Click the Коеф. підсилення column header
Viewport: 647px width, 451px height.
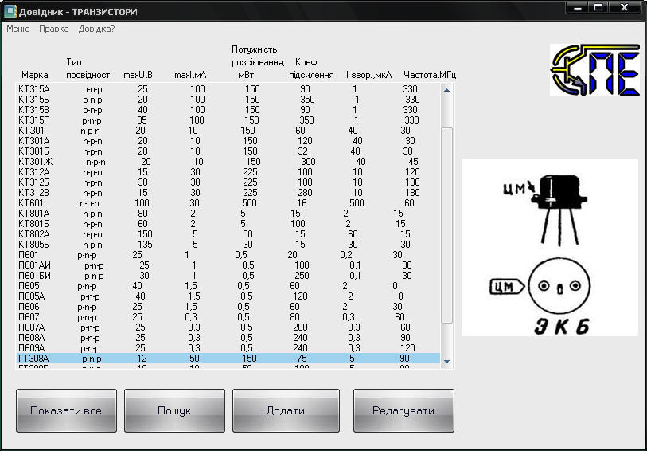click(x=311, y=69)
